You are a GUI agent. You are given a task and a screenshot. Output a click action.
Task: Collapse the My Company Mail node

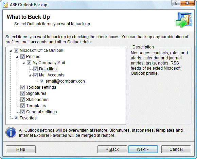click(23, 63)
